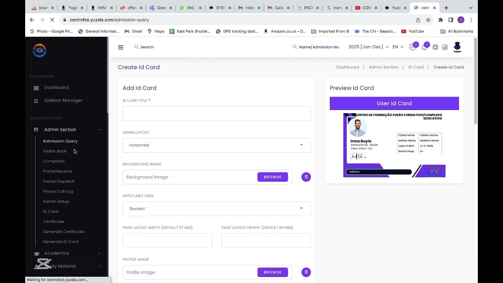Click the page vertical scrollbar
The width and height of the screenshot is (503, 283).
click(475, 81)
